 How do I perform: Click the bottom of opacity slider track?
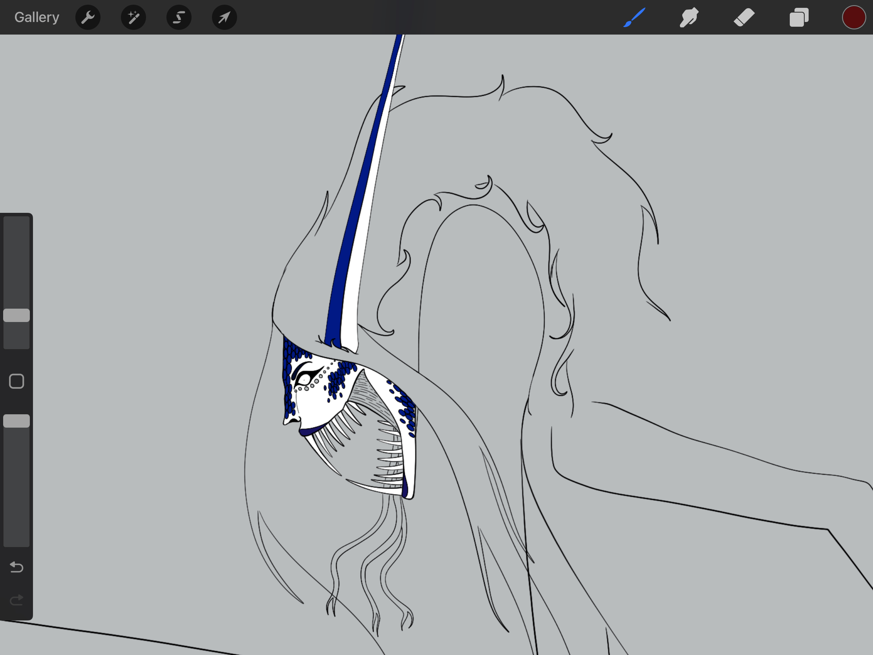point(16,540)
